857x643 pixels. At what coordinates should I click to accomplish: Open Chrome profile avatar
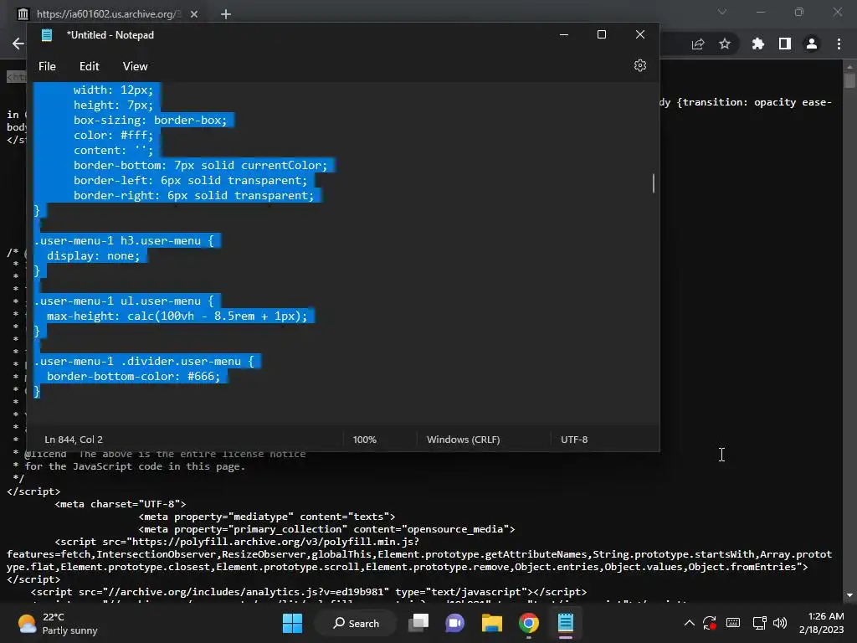tap(812, 44)
